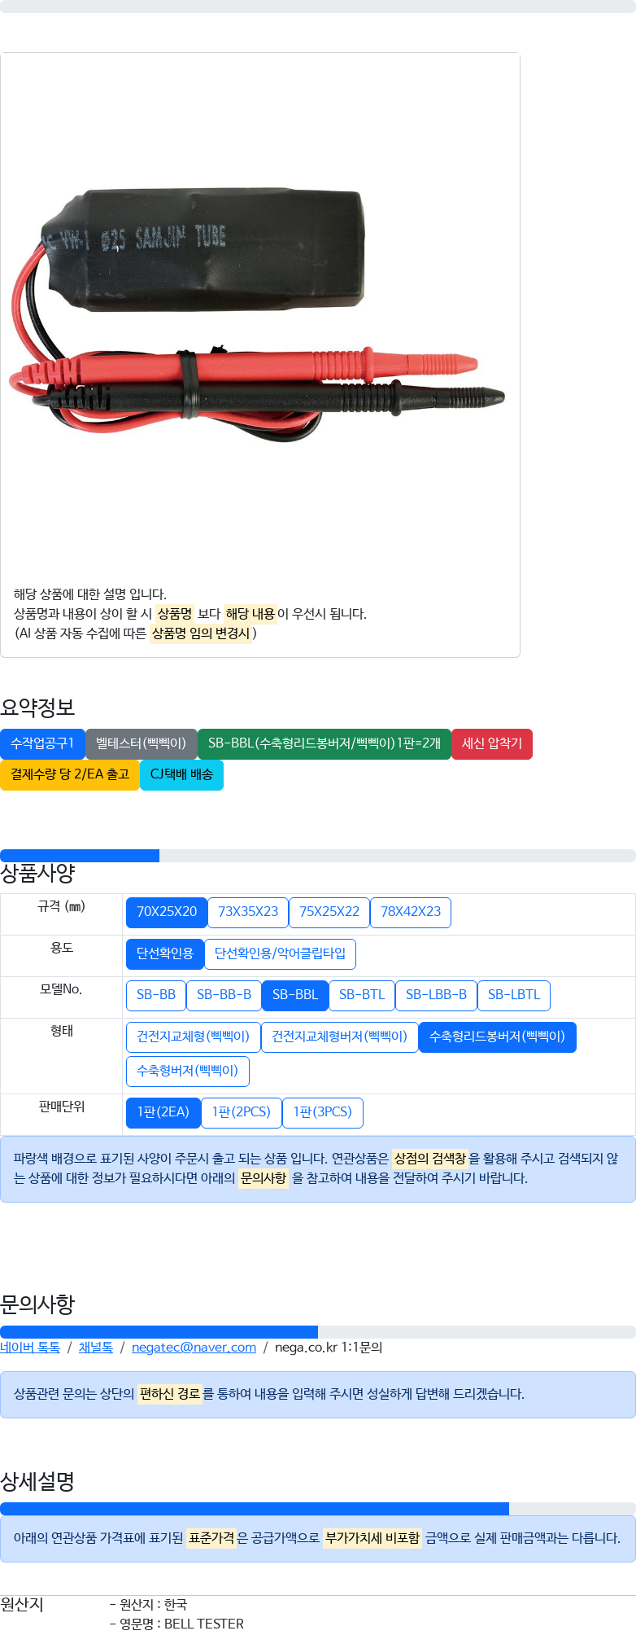Select sales unit 1판(3PCS)

pyautogui.click(x=323, y=1112)
